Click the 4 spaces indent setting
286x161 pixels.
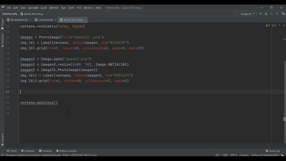coord(244,155)
